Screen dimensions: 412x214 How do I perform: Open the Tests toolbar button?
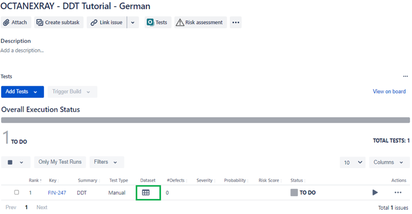tap(158, 22)
